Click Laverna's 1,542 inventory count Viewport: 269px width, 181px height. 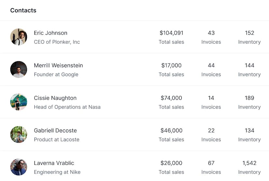pyautogui.click(x=249, y=163)
